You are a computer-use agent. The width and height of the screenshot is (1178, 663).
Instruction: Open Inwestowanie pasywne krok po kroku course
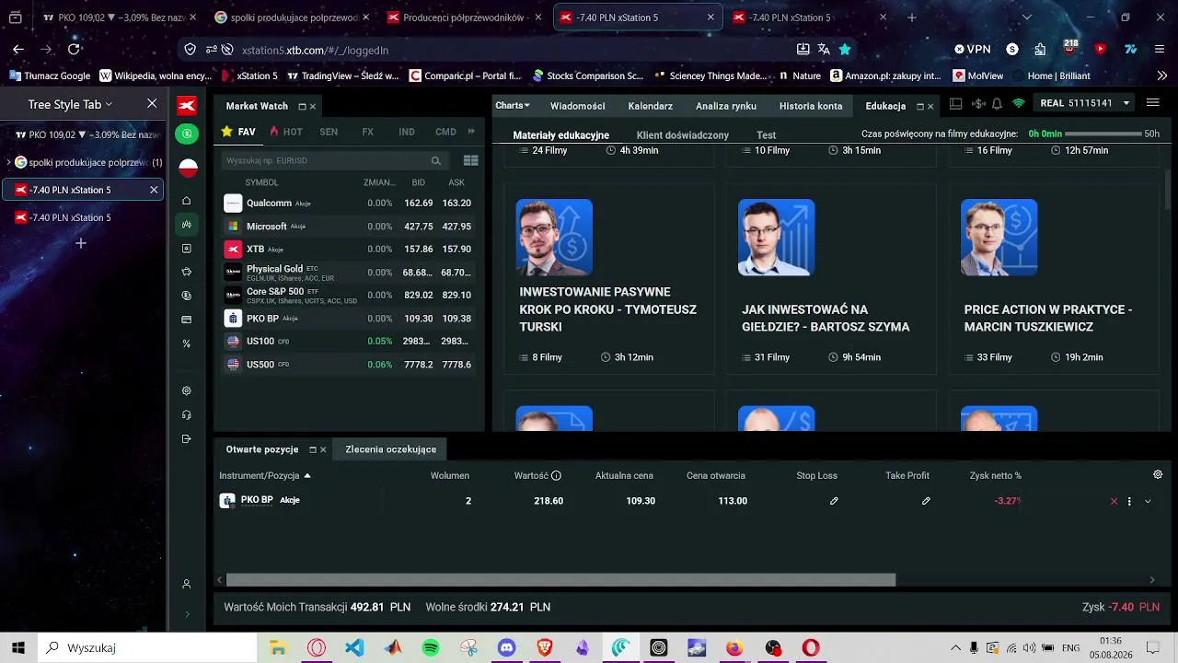click(x=608, y=279)
